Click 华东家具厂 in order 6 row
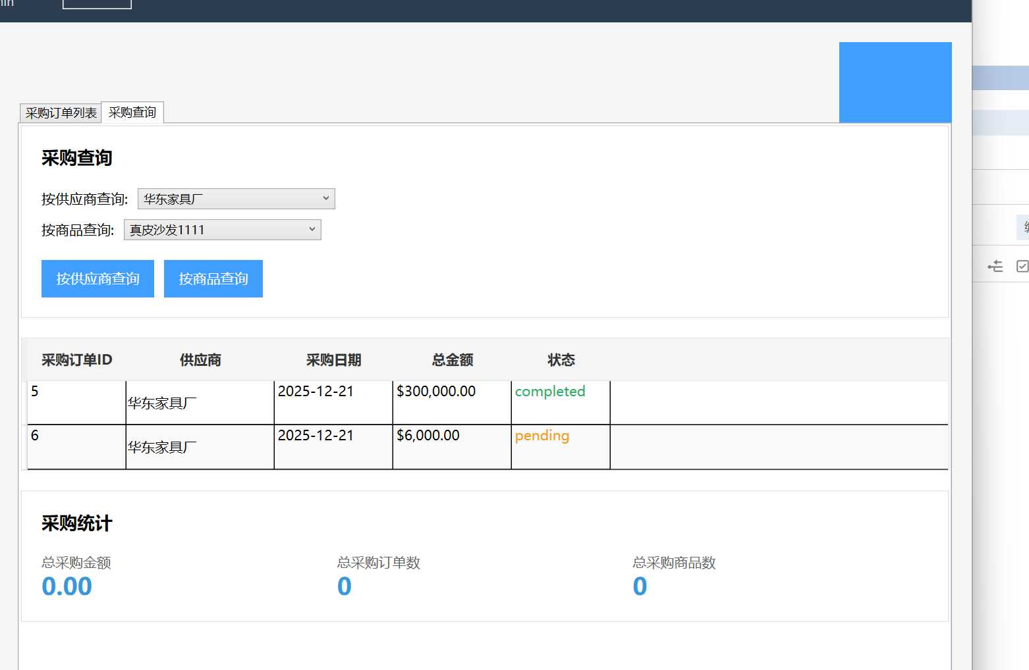The width and height of the screenshot is (1029, 670). point(162,448)
